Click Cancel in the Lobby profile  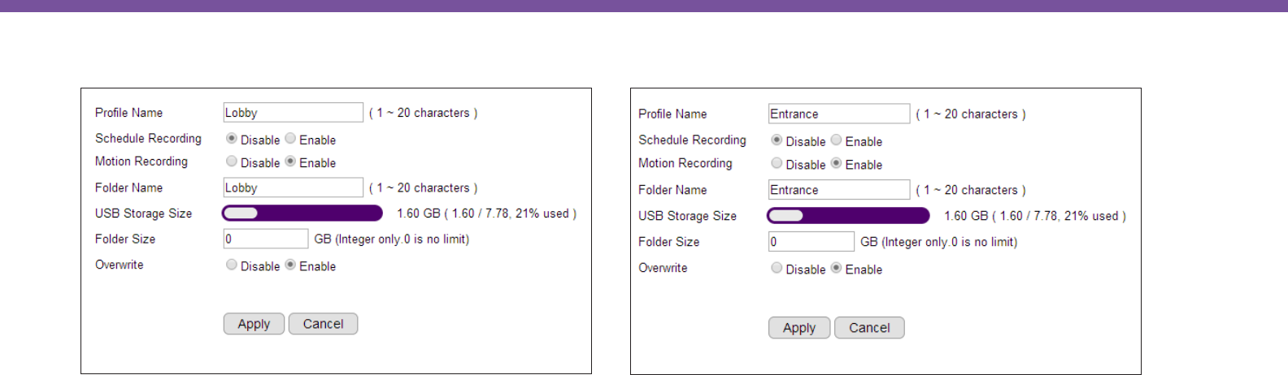(323, 324)
